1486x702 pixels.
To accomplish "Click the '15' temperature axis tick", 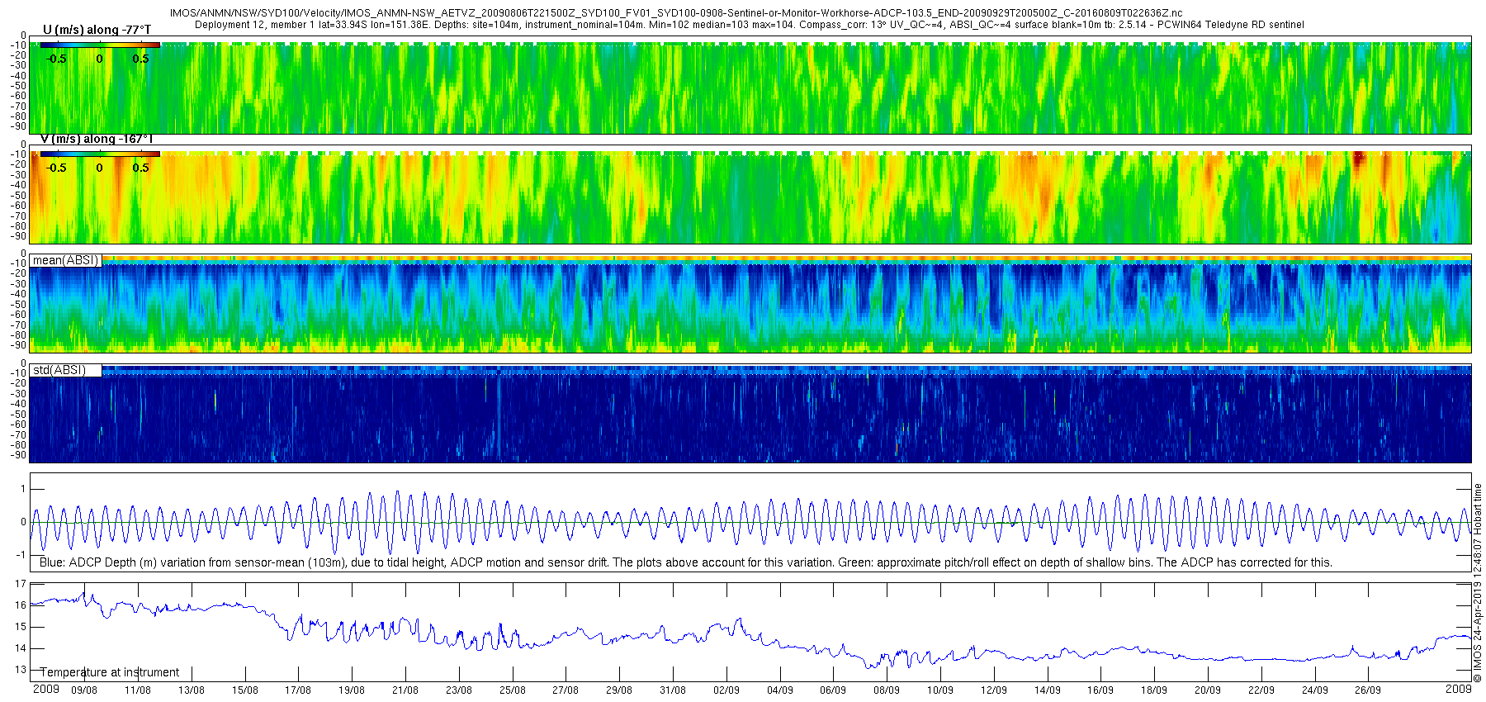I will pos(21,627).
